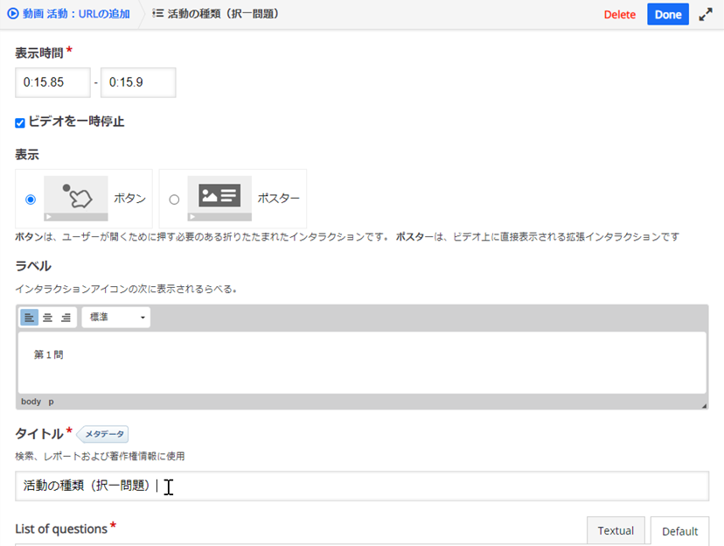This screenshot has height=546, width=724.
Task: Switch to the Textual tab
Action: pyautogui.click(x=616, y=531)
